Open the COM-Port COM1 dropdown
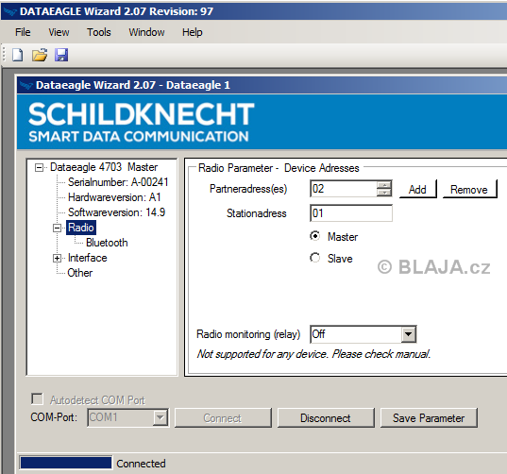507x474 pixels. [x=161, y=417]
